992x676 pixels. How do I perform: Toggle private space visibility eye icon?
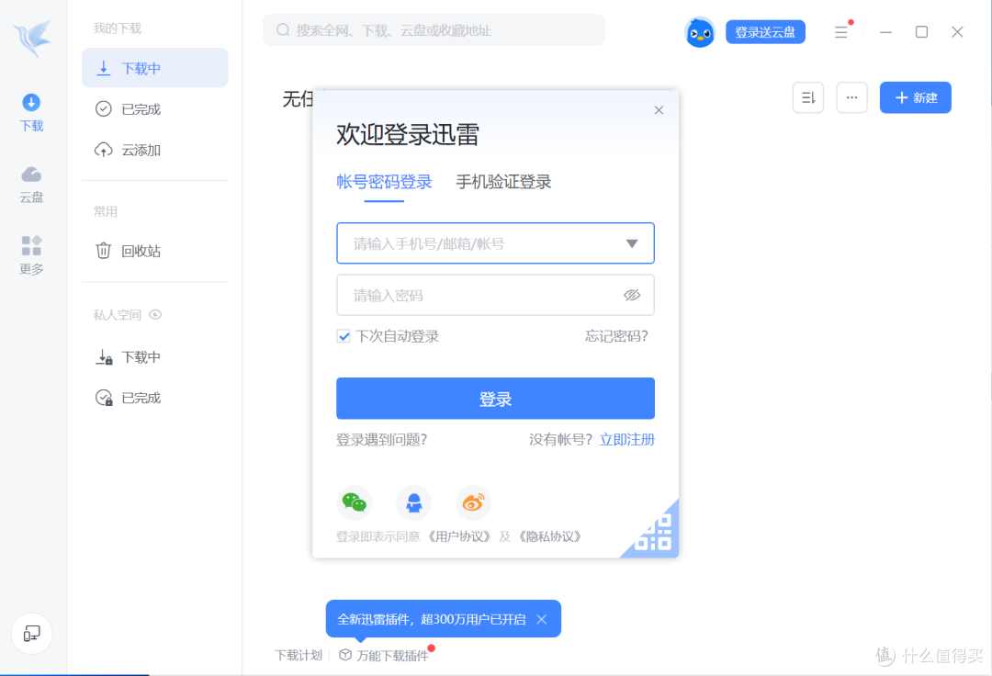pos(155,314)
